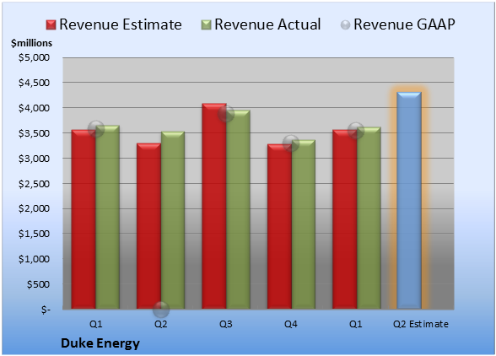Click the '$4,500' axis value
This screenshot has height=356, width=496.
click(34, 83)
